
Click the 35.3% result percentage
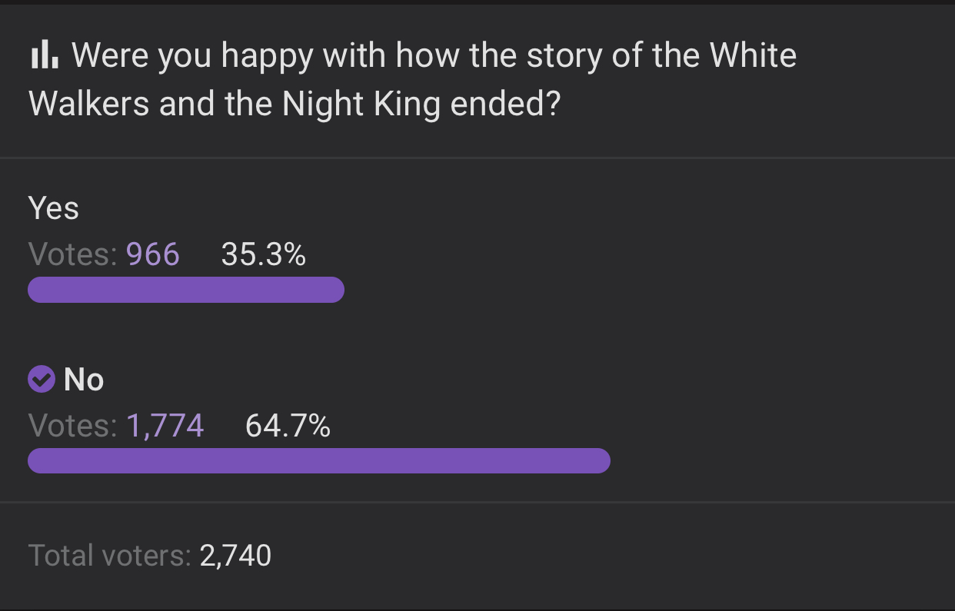pyautogui.click(x=264, y=254)
